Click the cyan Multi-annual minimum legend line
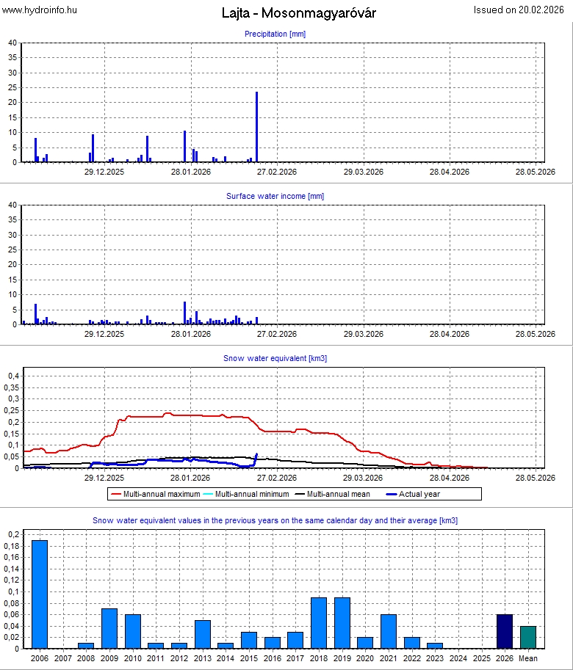 point(209,495)
